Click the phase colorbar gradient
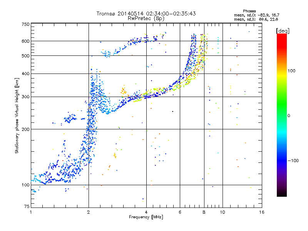The height and width of the screenshot is (231, 308). (x=282, y=115)
